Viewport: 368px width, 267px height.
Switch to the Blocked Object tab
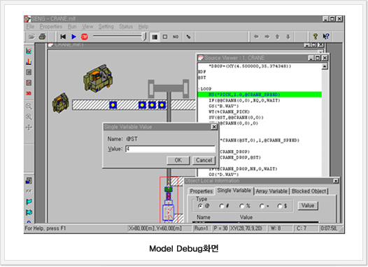pyautogui.click(x=309, y=191)
